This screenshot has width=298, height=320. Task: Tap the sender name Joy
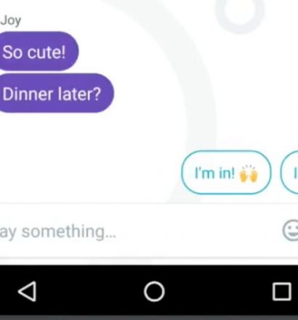coord(11,21)
